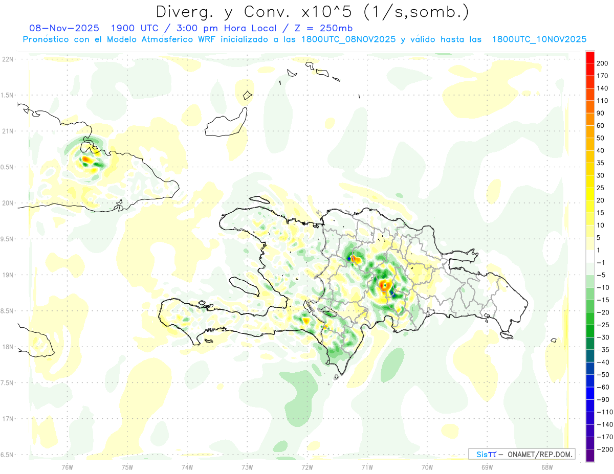Click the "21N" latitude label

click(x=7, y=131)
